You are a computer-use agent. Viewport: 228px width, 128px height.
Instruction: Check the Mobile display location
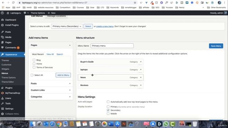[x=108, y=114]
